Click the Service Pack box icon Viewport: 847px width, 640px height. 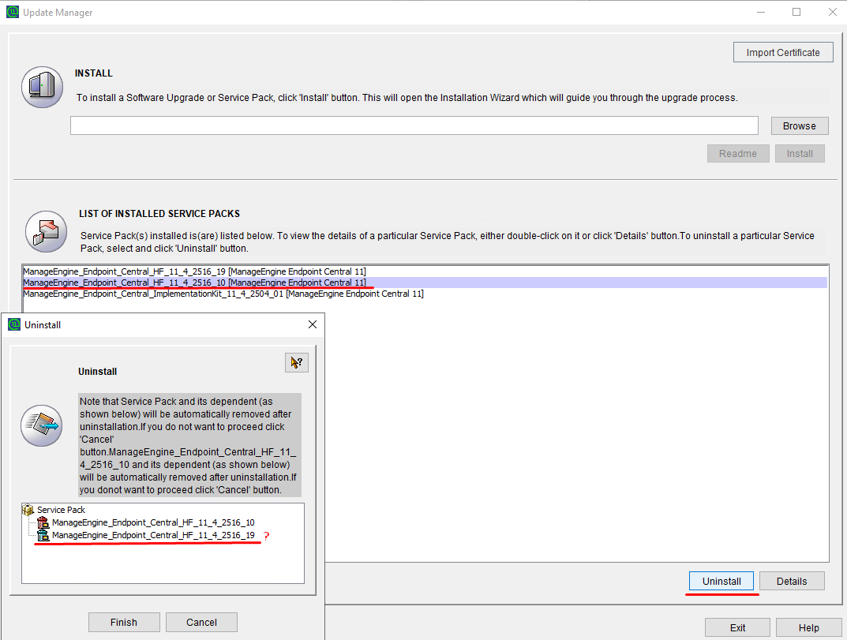click(28, 509)
